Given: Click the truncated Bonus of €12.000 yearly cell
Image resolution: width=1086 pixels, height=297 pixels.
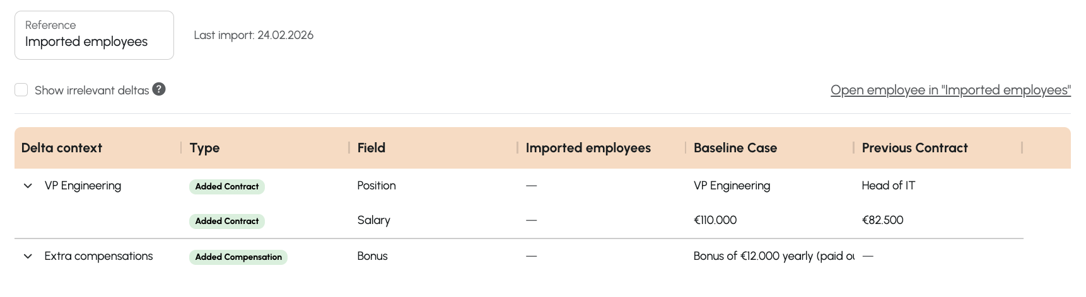Looking at the screenshot, I should (774, 256).
